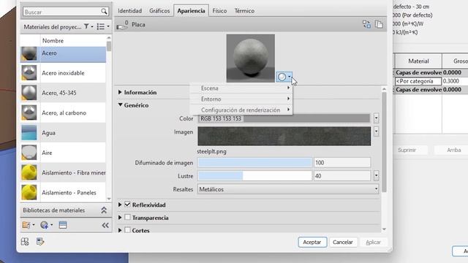Click the Aceptar button
Screen dimensions: 468x263
[x=312, y=242]
